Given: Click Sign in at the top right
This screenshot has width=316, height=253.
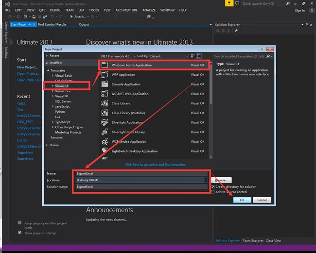Looking at the screenshot, I should coord(300,11).
